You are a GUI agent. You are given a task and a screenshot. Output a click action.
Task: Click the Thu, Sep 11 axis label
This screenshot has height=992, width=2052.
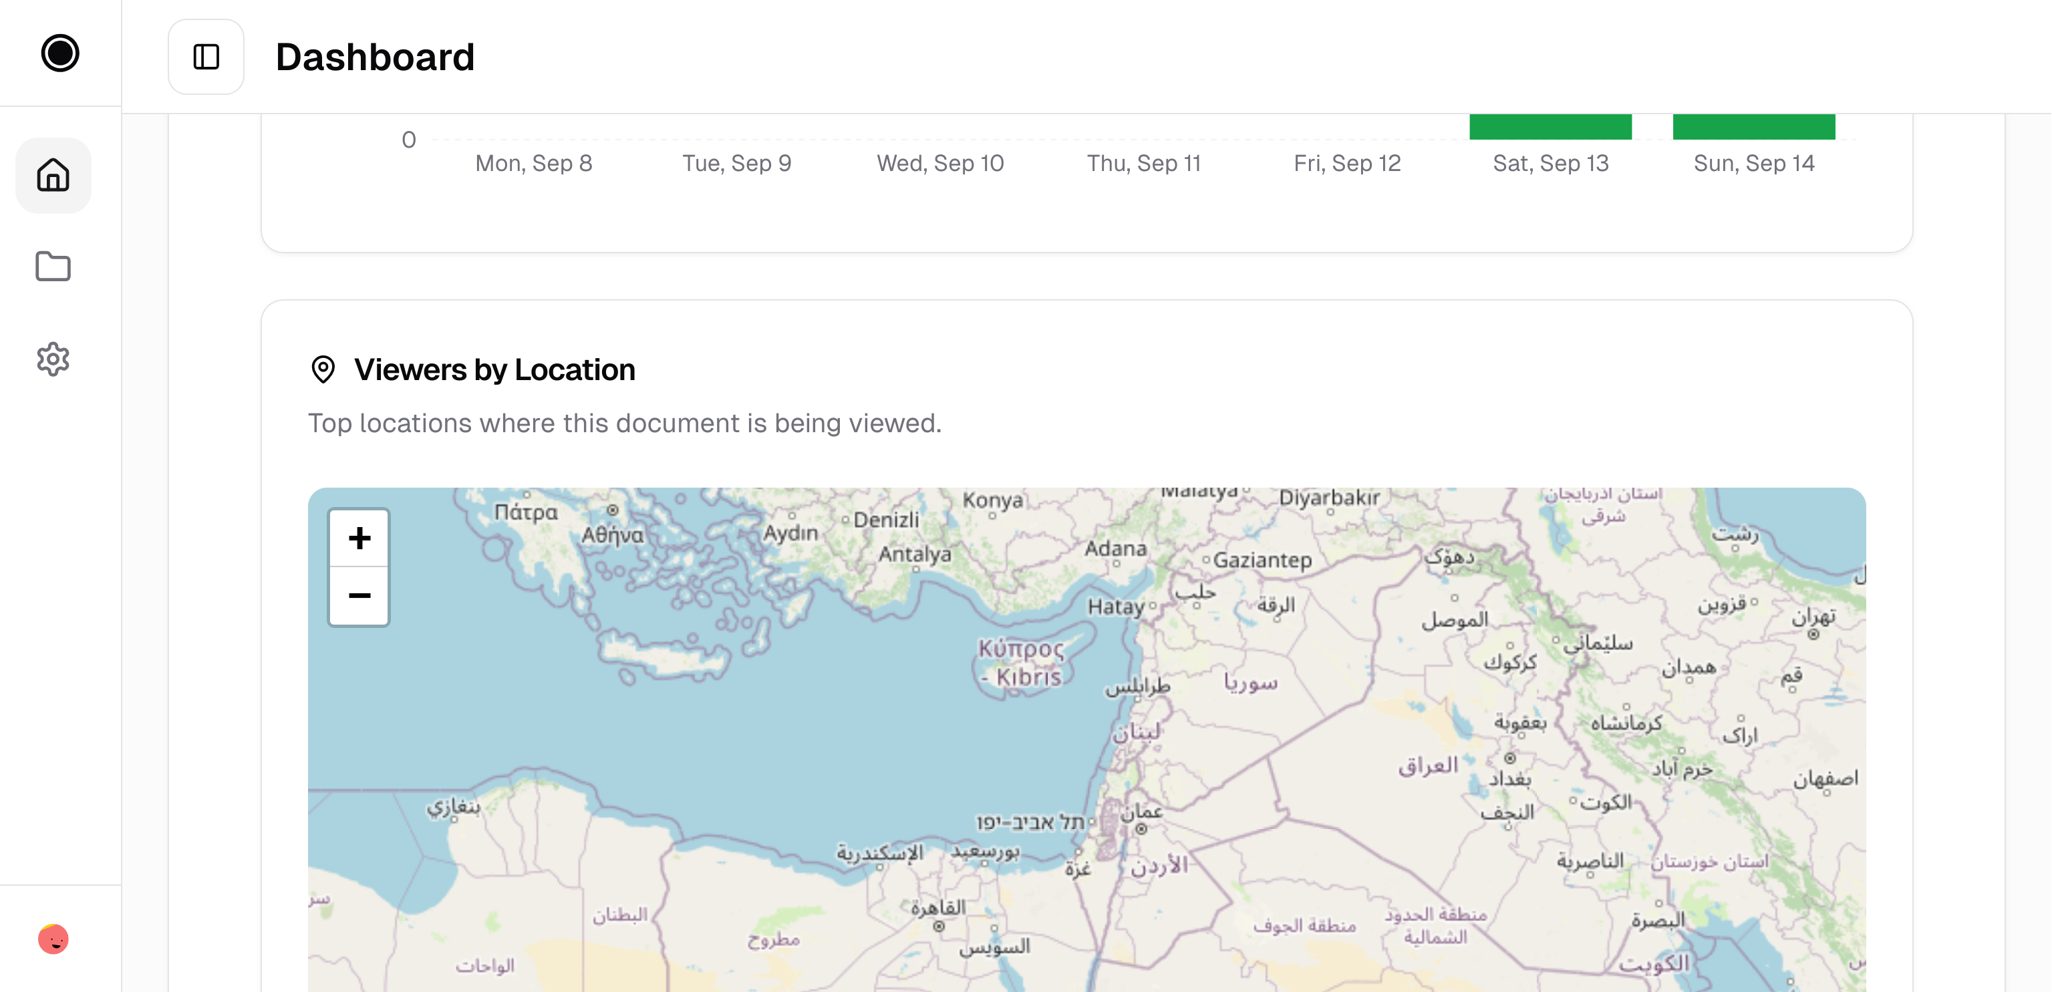[x=1144, y=163]
